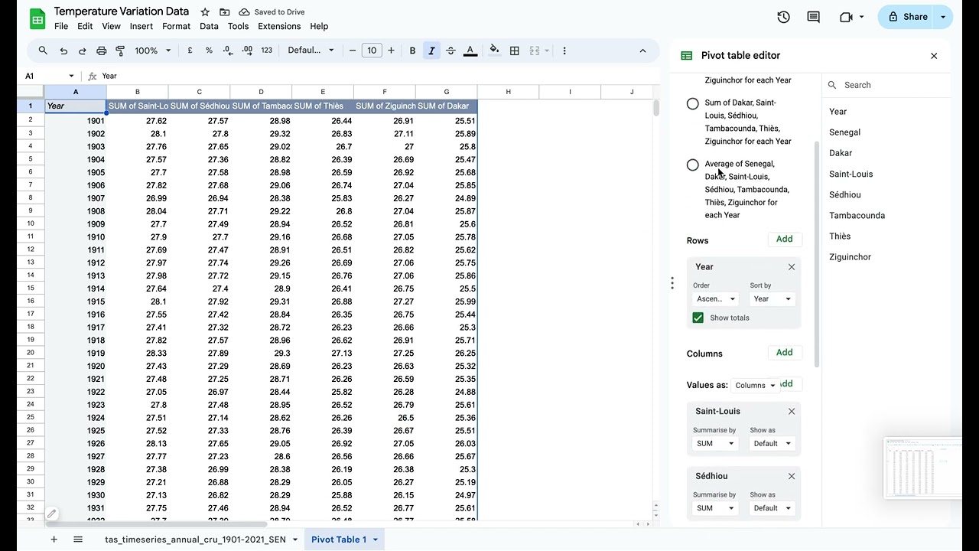Viewport: 979px width, 551px height.
Task: Open the Insert menu
Action: pos(141,26)
